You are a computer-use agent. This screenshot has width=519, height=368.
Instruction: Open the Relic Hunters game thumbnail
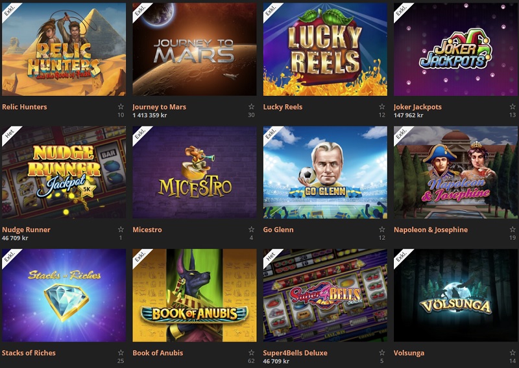point(64,50)
